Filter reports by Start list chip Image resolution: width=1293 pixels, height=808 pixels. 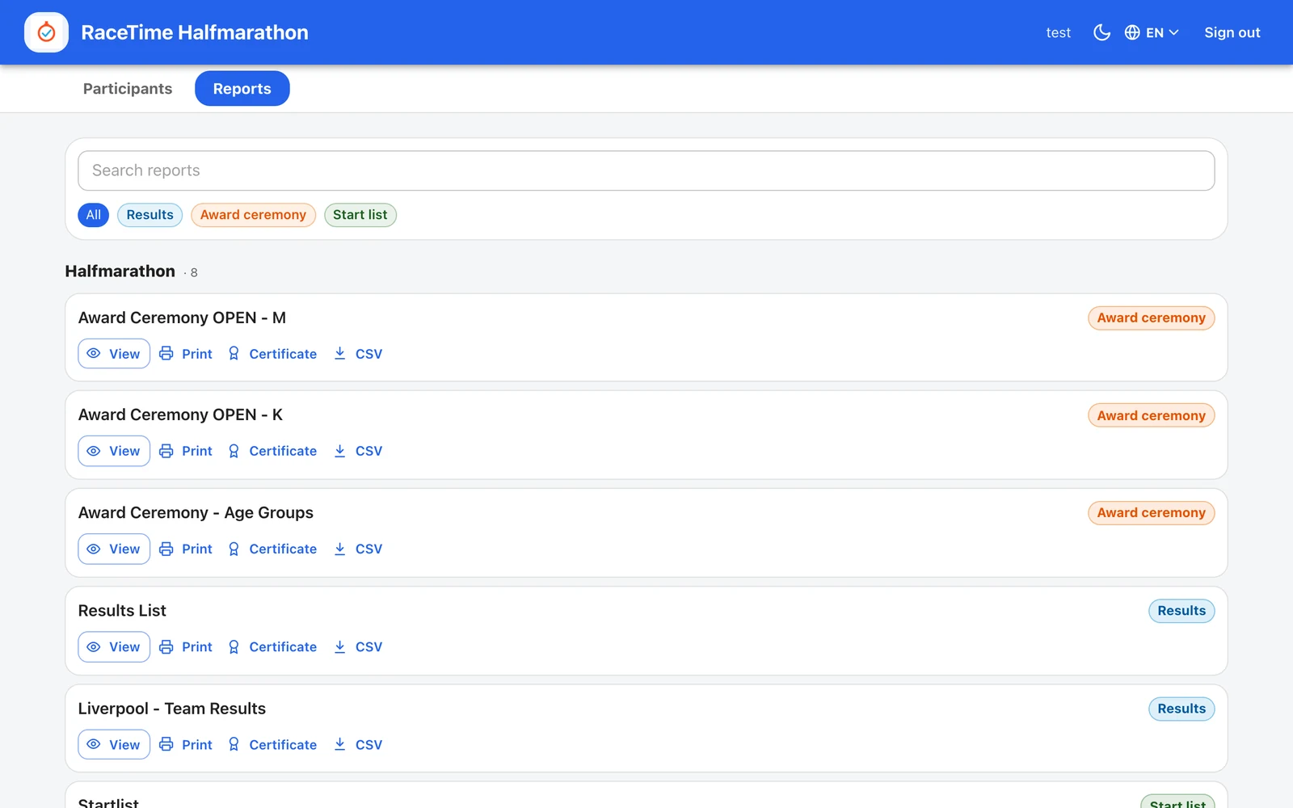pos(360,215)
